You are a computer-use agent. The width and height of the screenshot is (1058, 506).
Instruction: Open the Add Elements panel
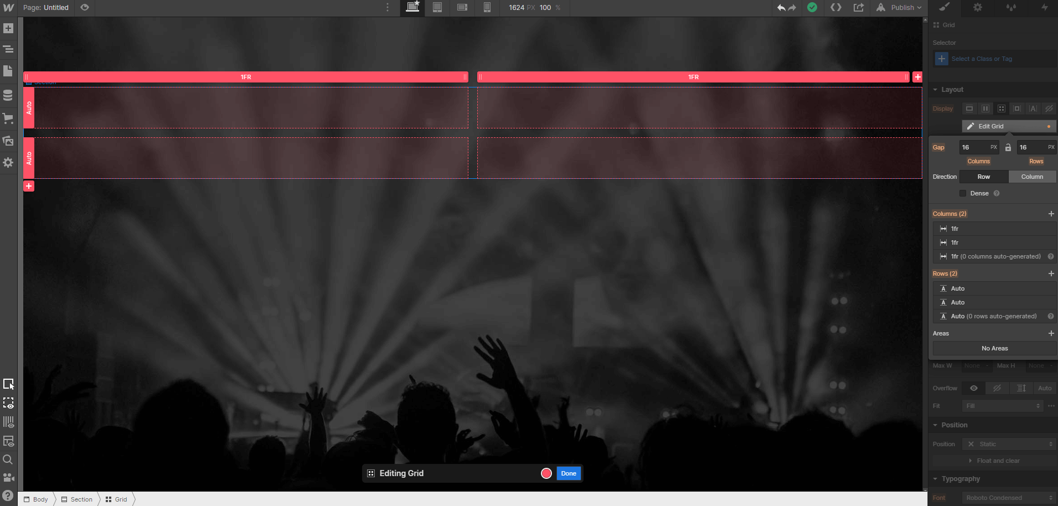pos(8,28)
